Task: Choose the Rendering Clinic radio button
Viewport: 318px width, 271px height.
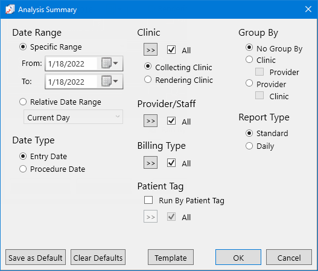Action: click(x=148, y=79)
